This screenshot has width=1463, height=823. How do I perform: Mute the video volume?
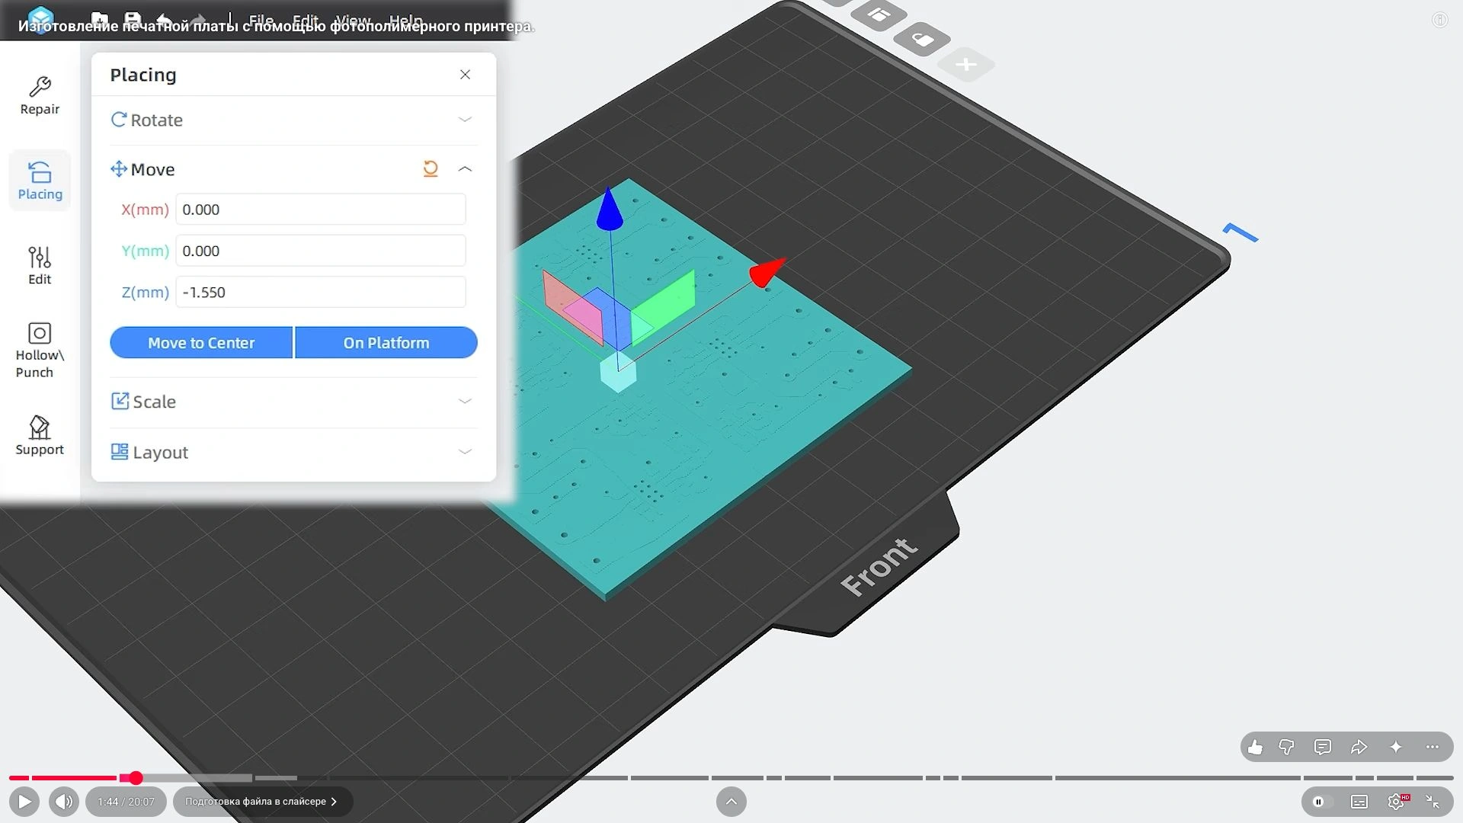point(64,802)
